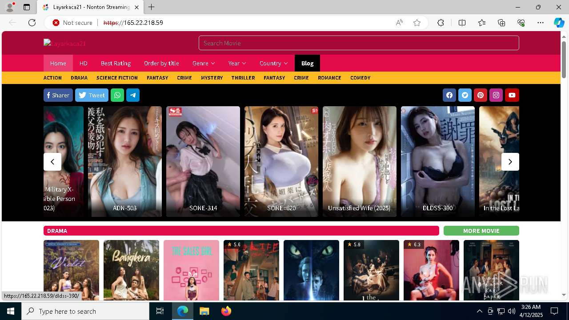The image size is (569, 320).
Task: Go to previous slide in carousel
Action: [x=52, y=162]
